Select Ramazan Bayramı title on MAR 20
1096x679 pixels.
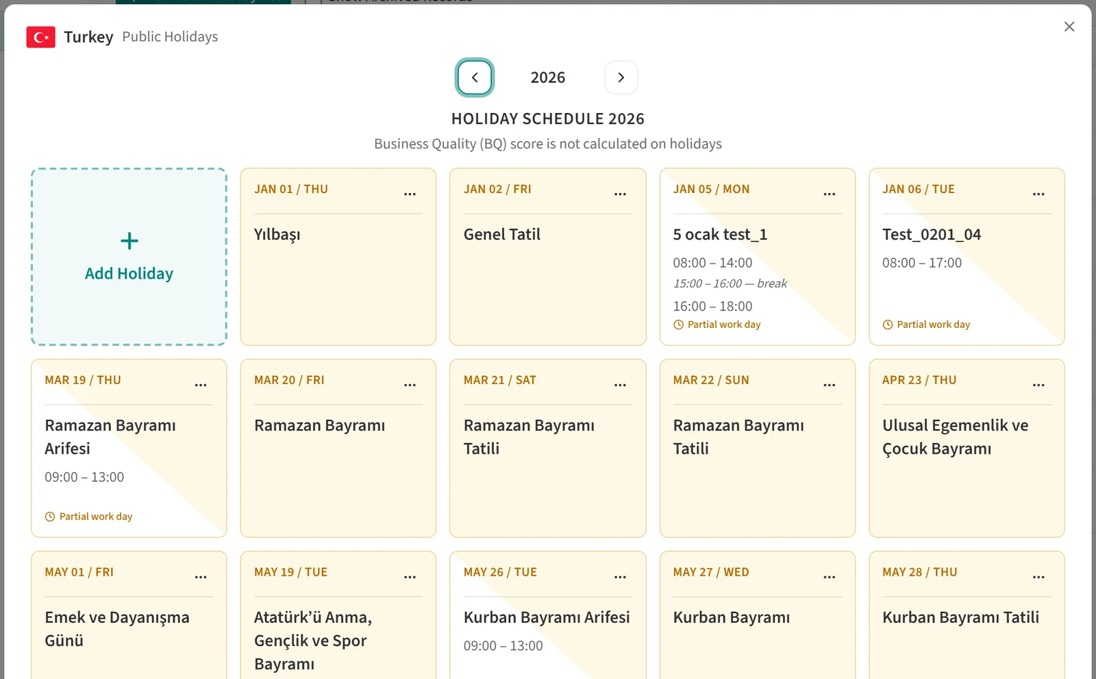[x=320, y=426]
